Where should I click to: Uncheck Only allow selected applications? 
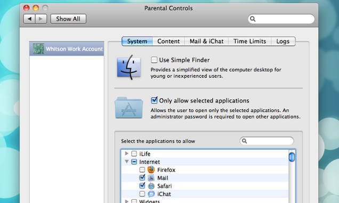(154, 100)
